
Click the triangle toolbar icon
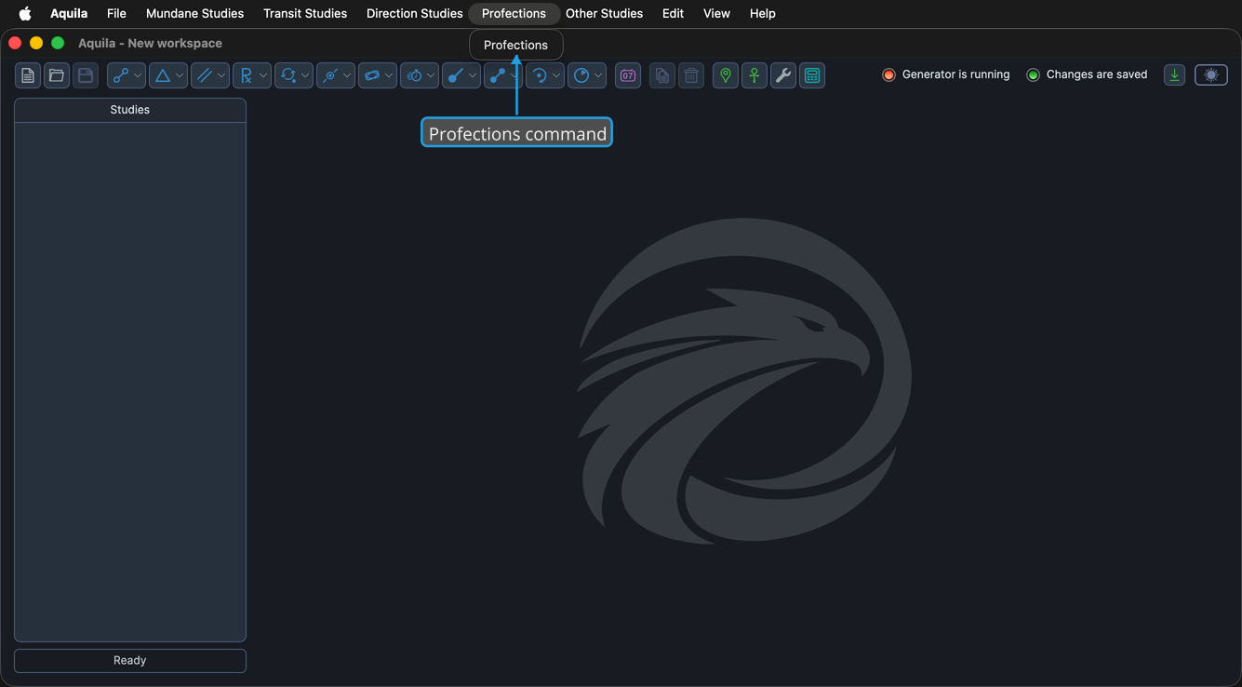click(163, 75)
